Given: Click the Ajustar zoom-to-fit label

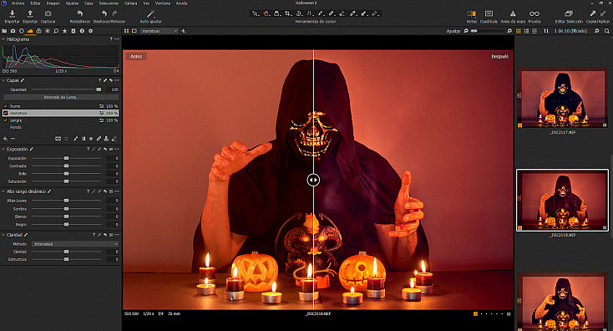Looking at the screenshot, I should pyautogui.click(x=453, y=31).
